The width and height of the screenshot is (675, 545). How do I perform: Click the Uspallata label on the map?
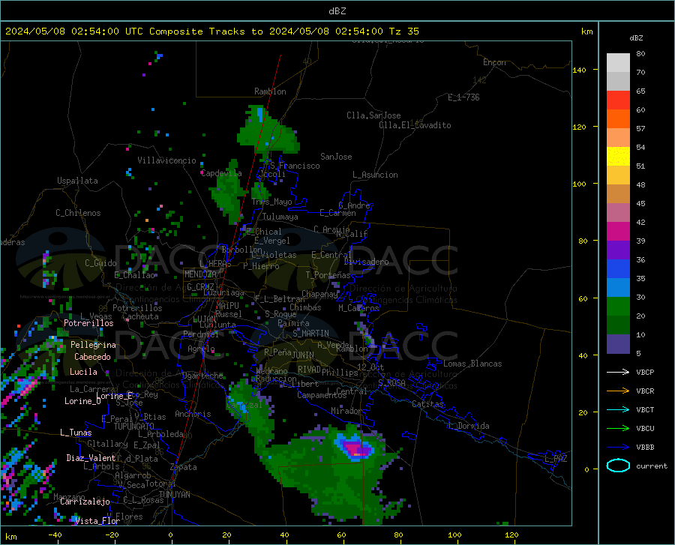coord(77,181)
